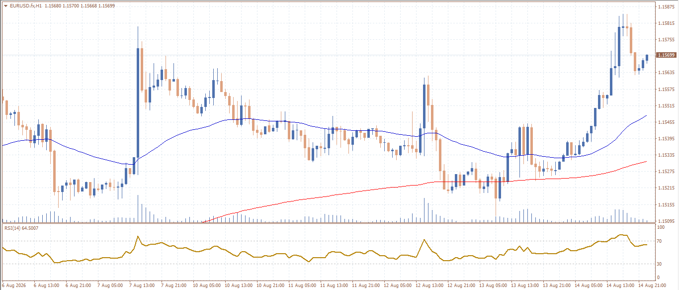Click the 6 Aug 13:00 time label
Image resolution: width=679 pixels, height=290 pixels.
(x=47, y=286)
